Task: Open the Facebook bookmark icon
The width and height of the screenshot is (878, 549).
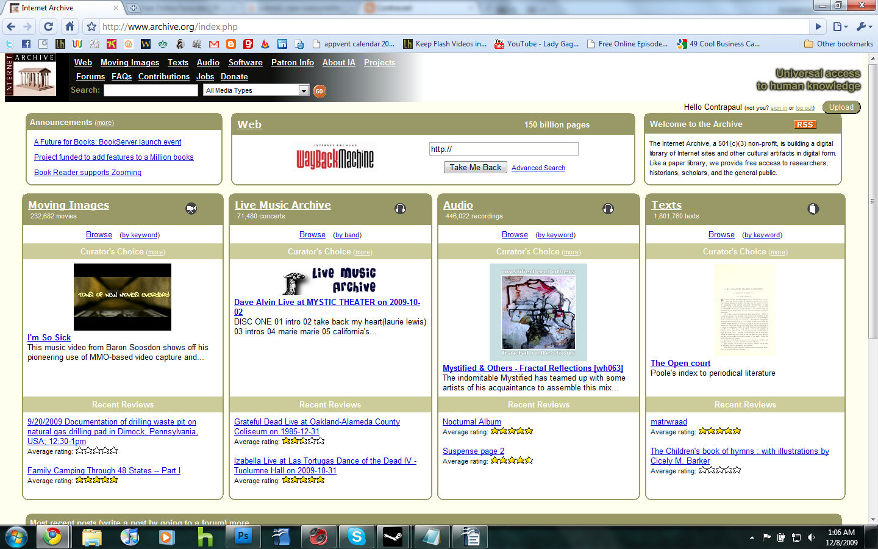Action: tap(26, 44)
